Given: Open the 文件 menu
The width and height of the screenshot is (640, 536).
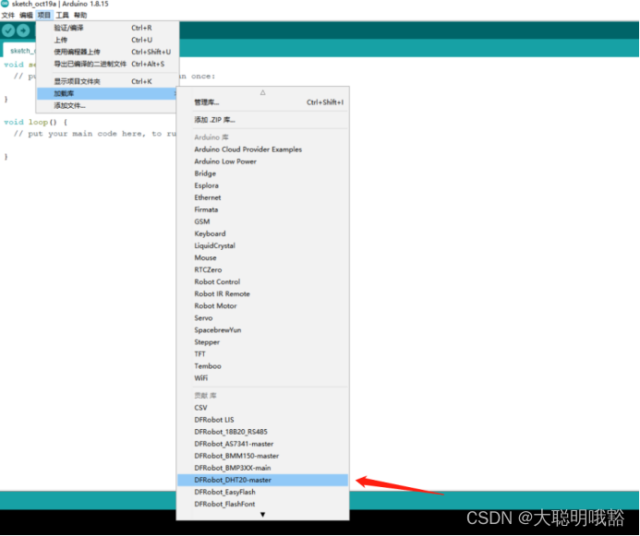Looking at the screenshot, I should [7, 16].
